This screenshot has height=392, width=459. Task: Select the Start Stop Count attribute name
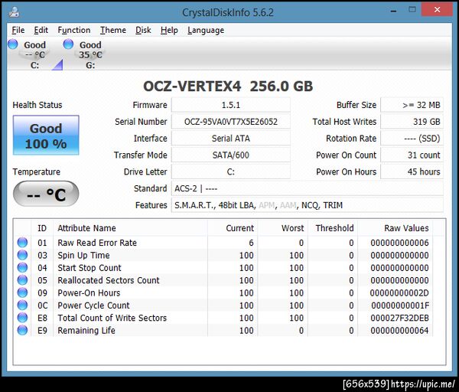(x=90, y=268)
